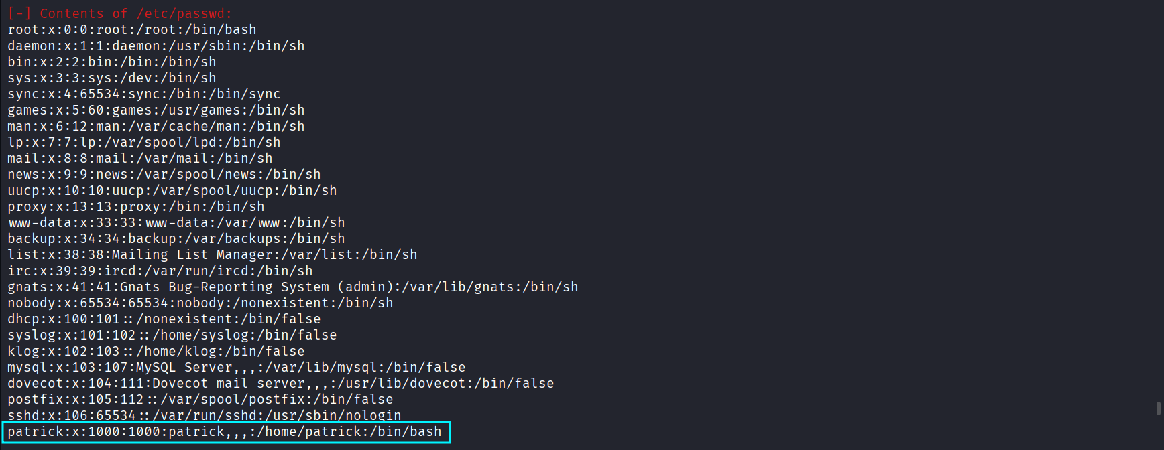Screen dimensions: 1164x450
Task: Click the www-data account line
Action: coord(176,223)
